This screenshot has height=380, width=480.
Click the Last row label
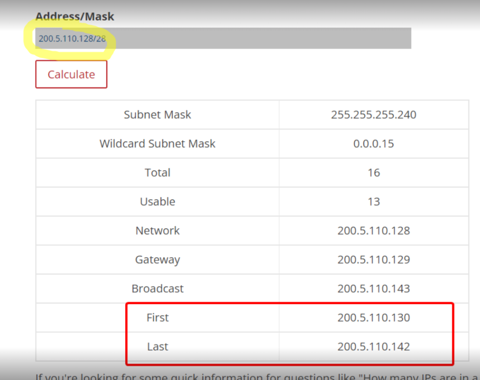tap(157, 347)
